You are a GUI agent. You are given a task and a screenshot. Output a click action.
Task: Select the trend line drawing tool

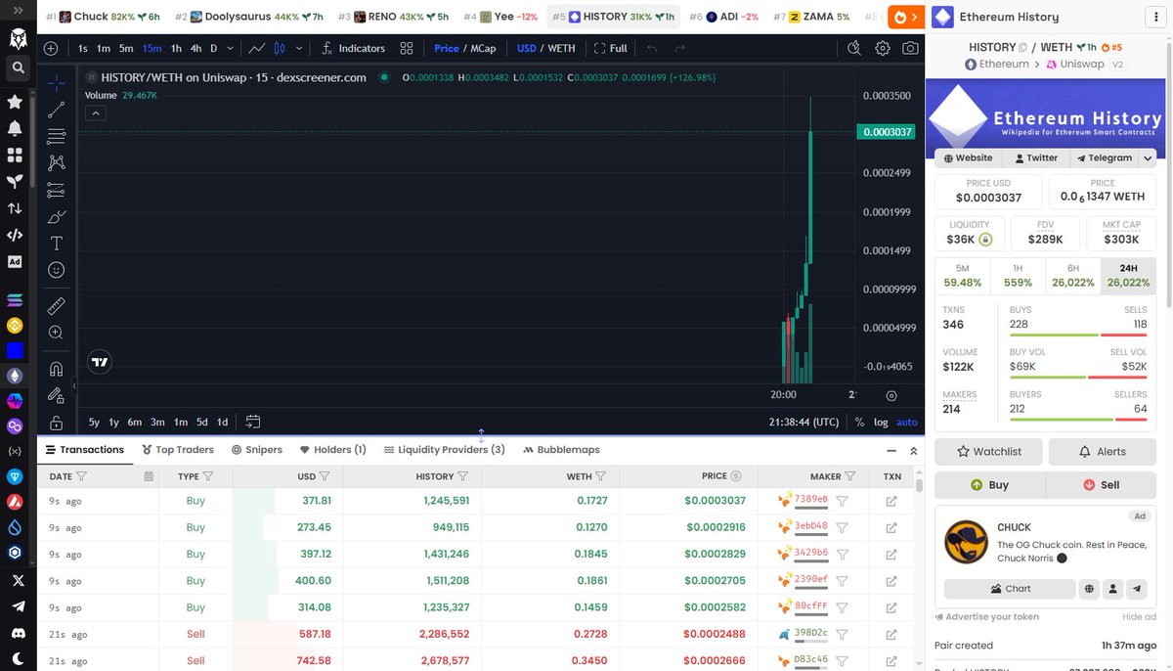click(57, 110)
